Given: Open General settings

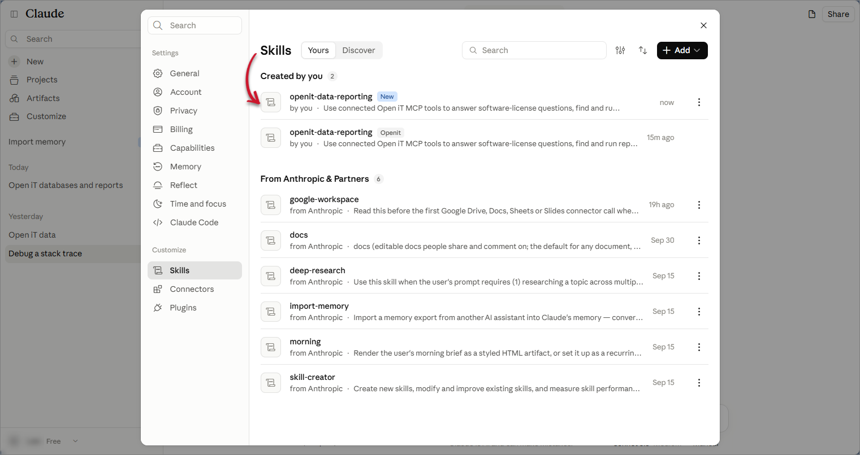Looking at the screenshot, I should [x=195, y=73].
